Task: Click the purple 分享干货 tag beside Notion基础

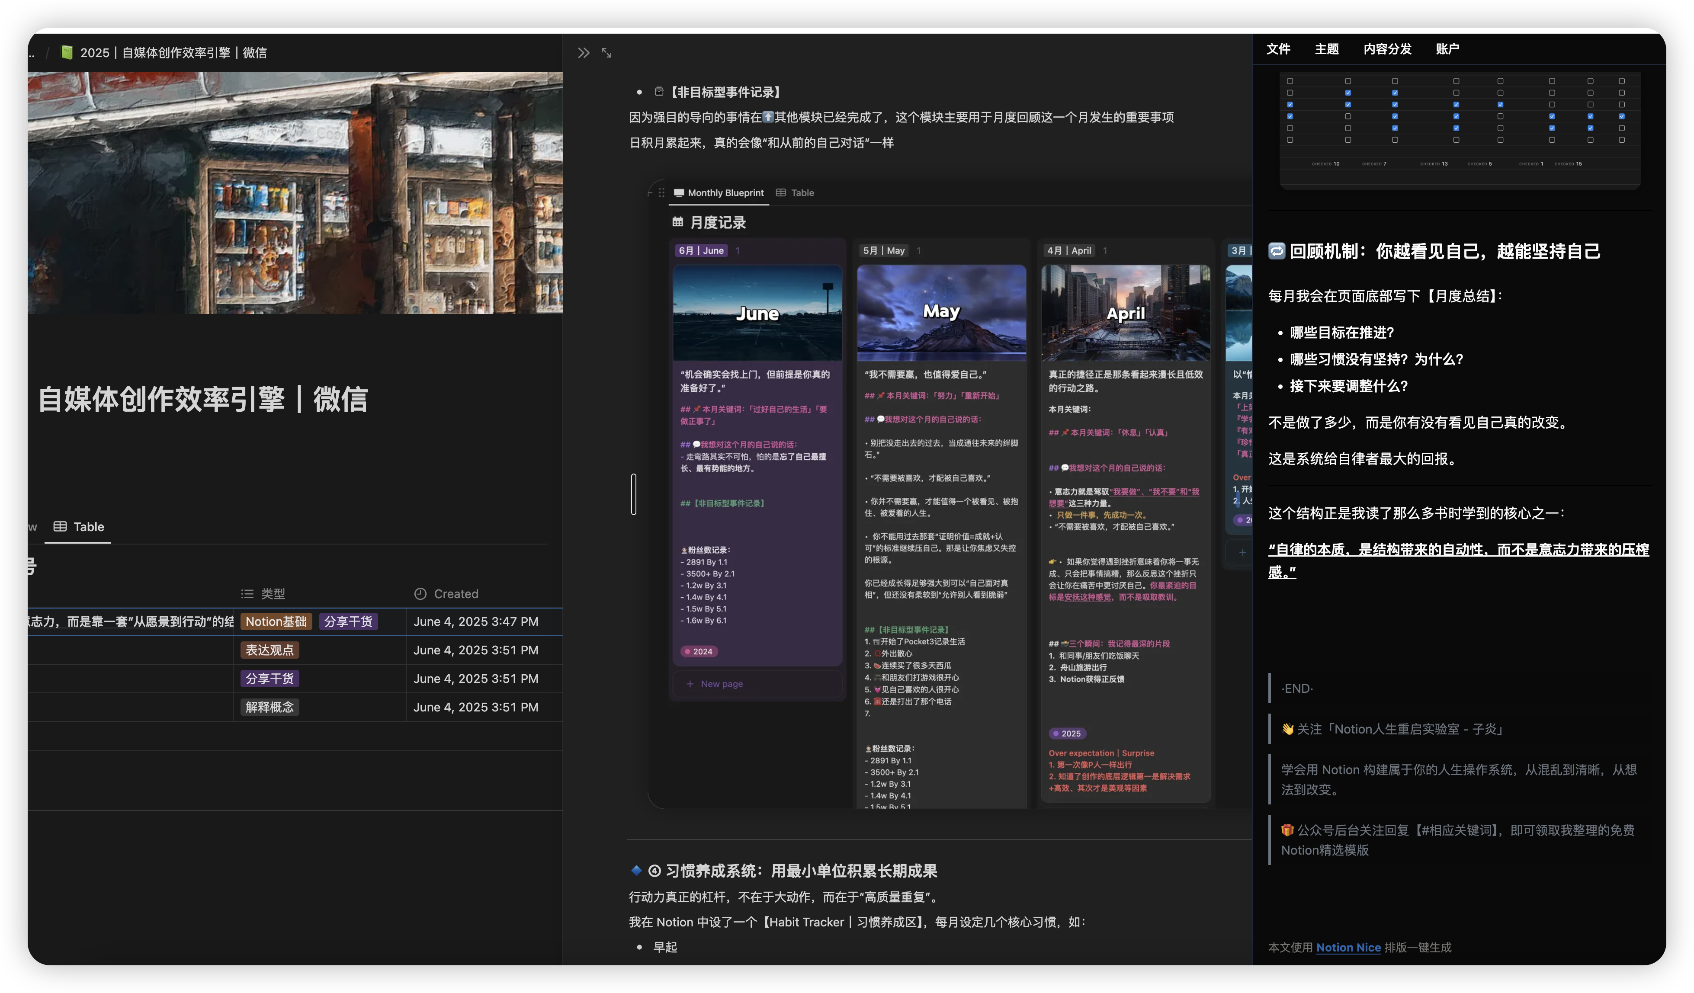Action: tap(348, 621)
